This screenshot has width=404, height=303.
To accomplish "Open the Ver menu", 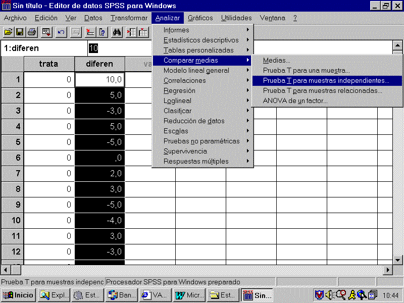I will (x=71, y=18).
